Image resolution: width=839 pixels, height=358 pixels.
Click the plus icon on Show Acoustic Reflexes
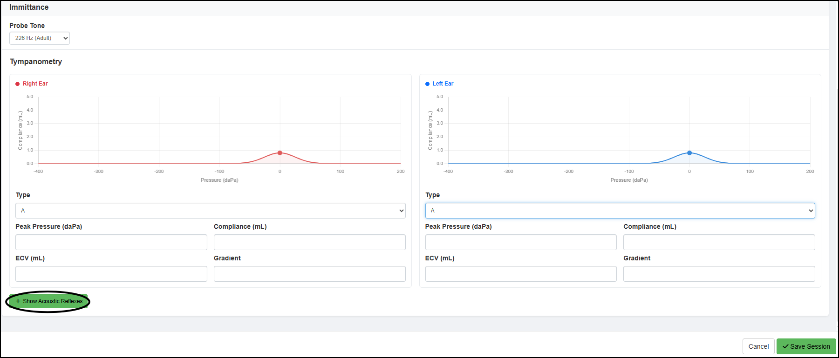coord(18,301)
